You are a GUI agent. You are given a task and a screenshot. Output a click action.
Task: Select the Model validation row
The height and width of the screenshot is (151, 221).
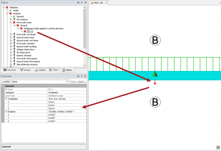coord(16,11)
